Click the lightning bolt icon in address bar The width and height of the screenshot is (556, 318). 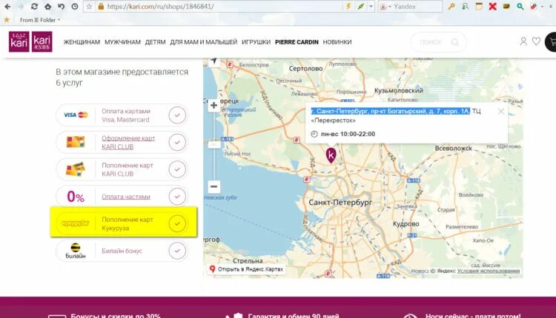pos(348,7)
